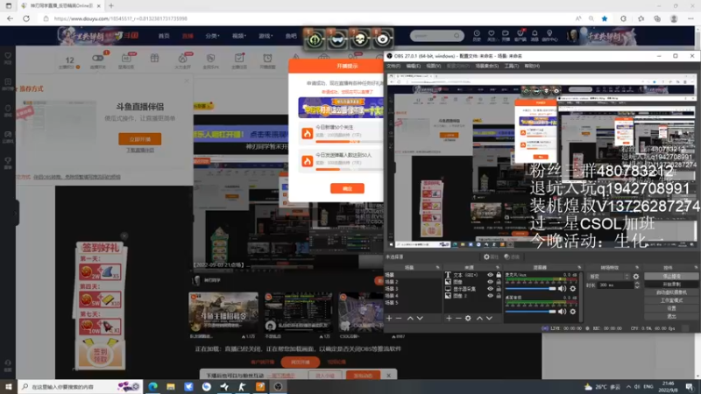
Task: Click Stop Streaming button in OBS controls
Action: (671, 277)
